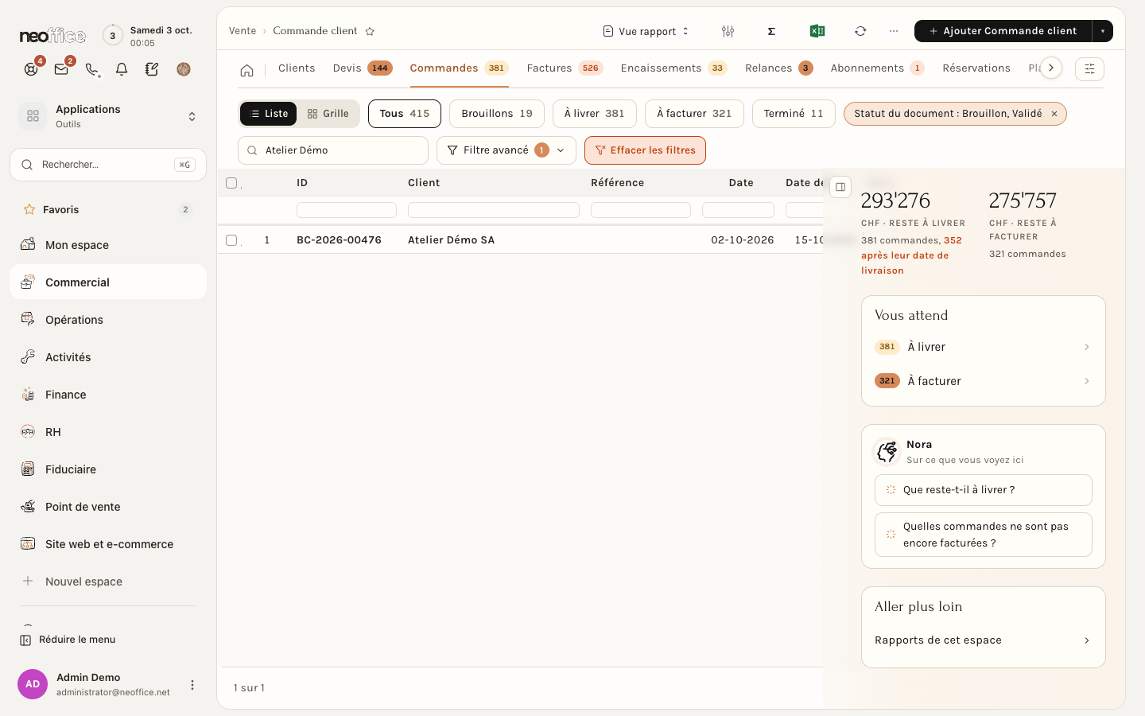Open column settings sliders icon
Screen dimensions: 1145x716
tap(728, 31)
